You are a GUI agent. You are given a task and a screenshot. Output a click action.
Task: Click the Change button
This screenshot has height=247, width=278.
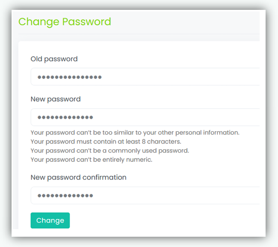pyautogui.click(x=50, y=220)
